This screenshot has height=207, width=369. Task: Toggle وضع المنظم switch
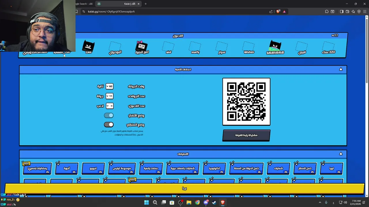click(x=109, y=124)
